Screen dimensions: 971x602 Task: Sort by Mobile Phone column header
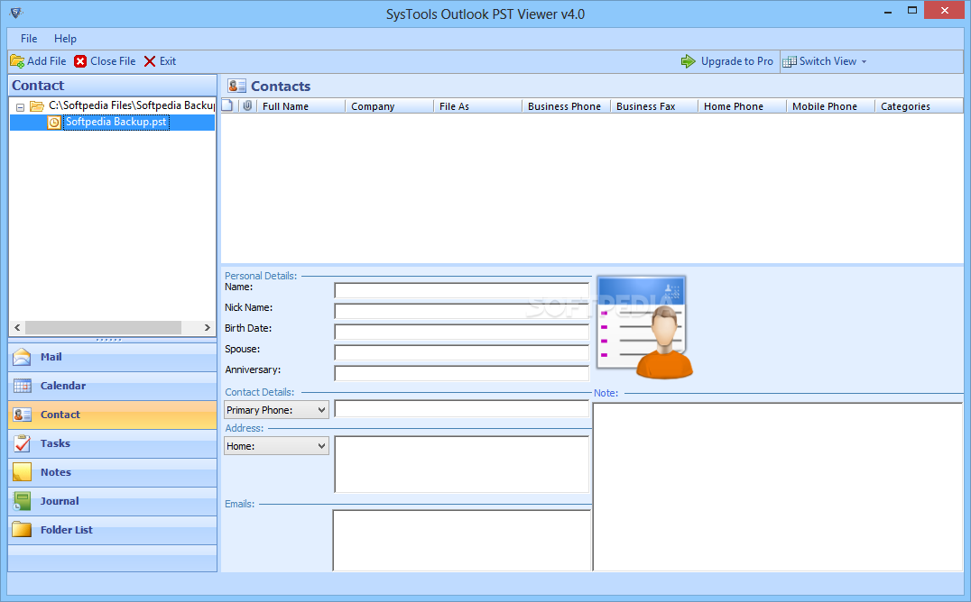pos(831,106)
